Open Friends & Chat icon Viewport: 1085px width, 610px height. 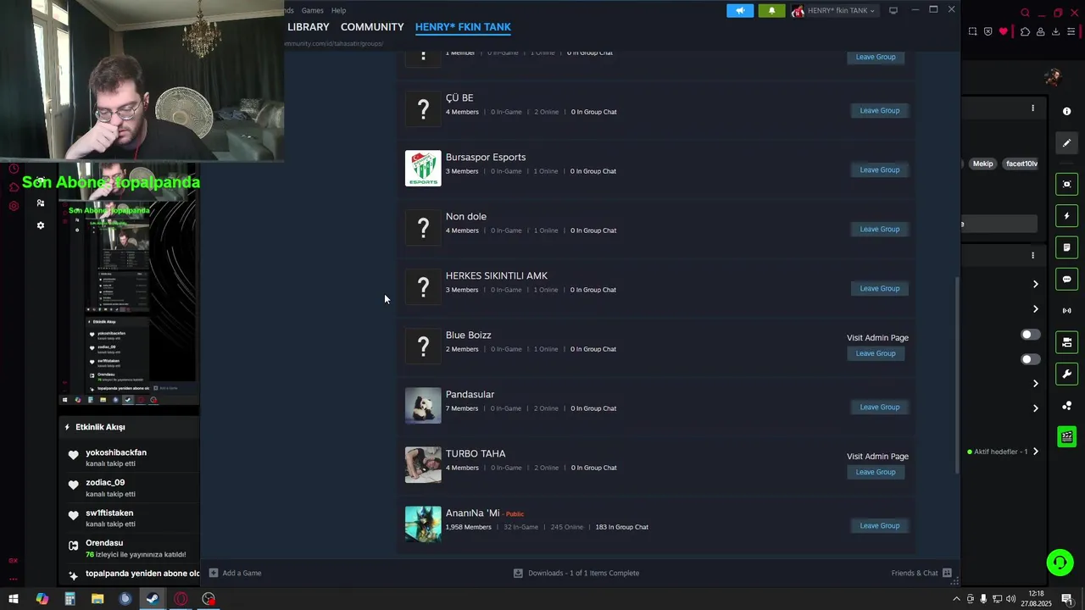pos(947,573)
